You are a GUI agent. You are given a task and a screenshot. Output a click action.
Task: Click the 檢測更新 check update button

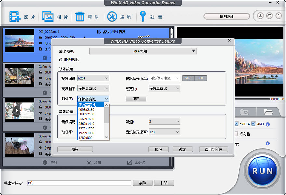pyautogui.click(x=227, y=16)
